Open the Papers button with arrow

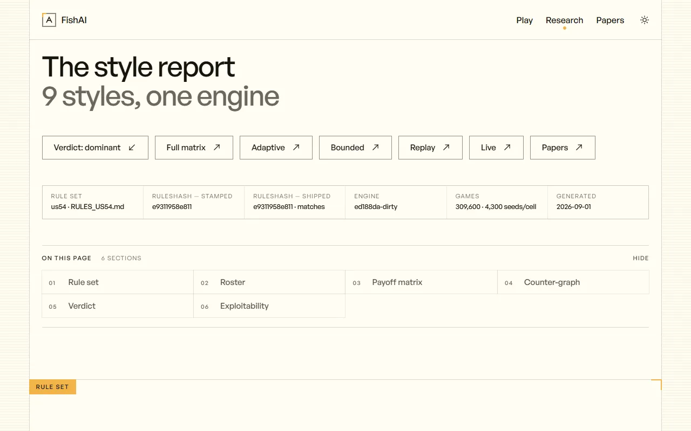click(x=563, y=148)
